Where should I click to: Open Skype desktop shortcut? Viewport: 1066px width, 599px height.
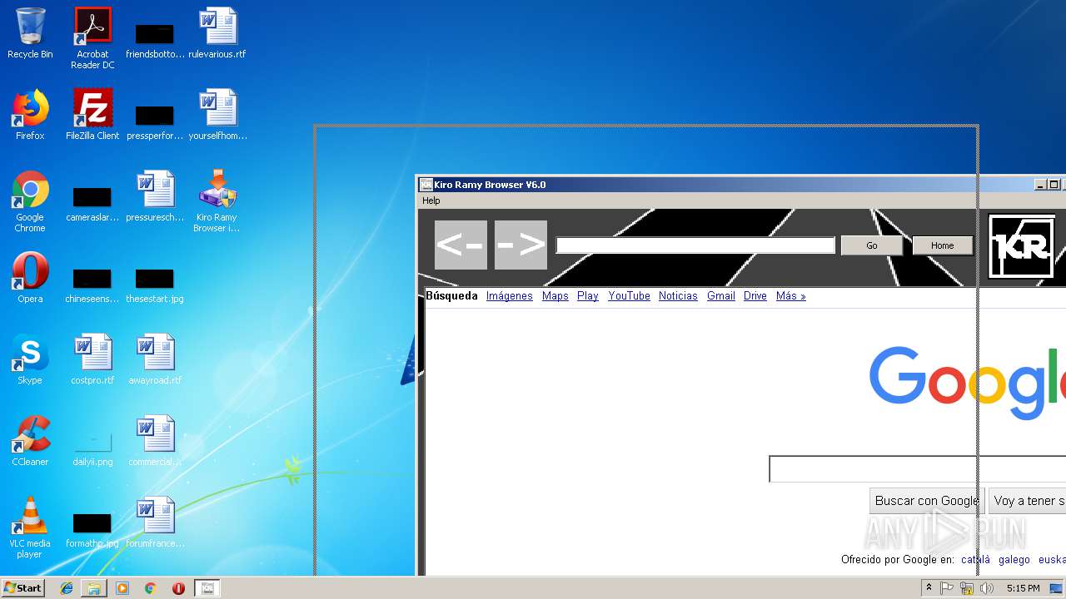pyautogui.click(x=30, y=359)
